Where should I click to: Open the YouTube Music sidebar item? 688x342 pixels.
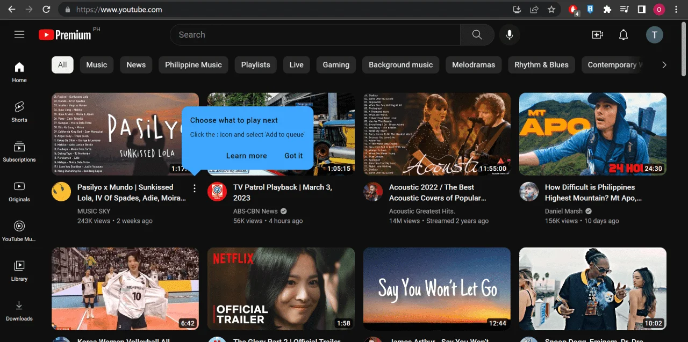pos(19,231)
